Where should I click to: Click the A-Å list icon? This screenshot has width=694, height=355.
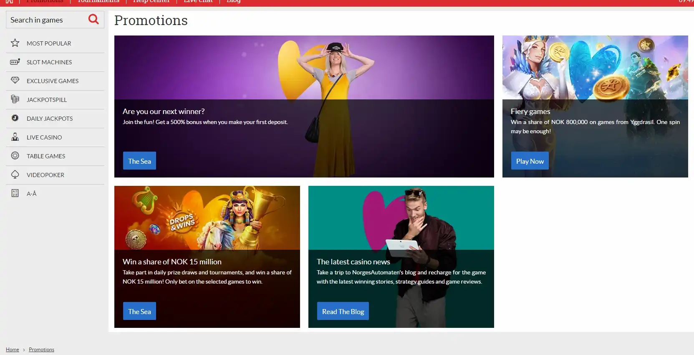(x=15, y=193)
